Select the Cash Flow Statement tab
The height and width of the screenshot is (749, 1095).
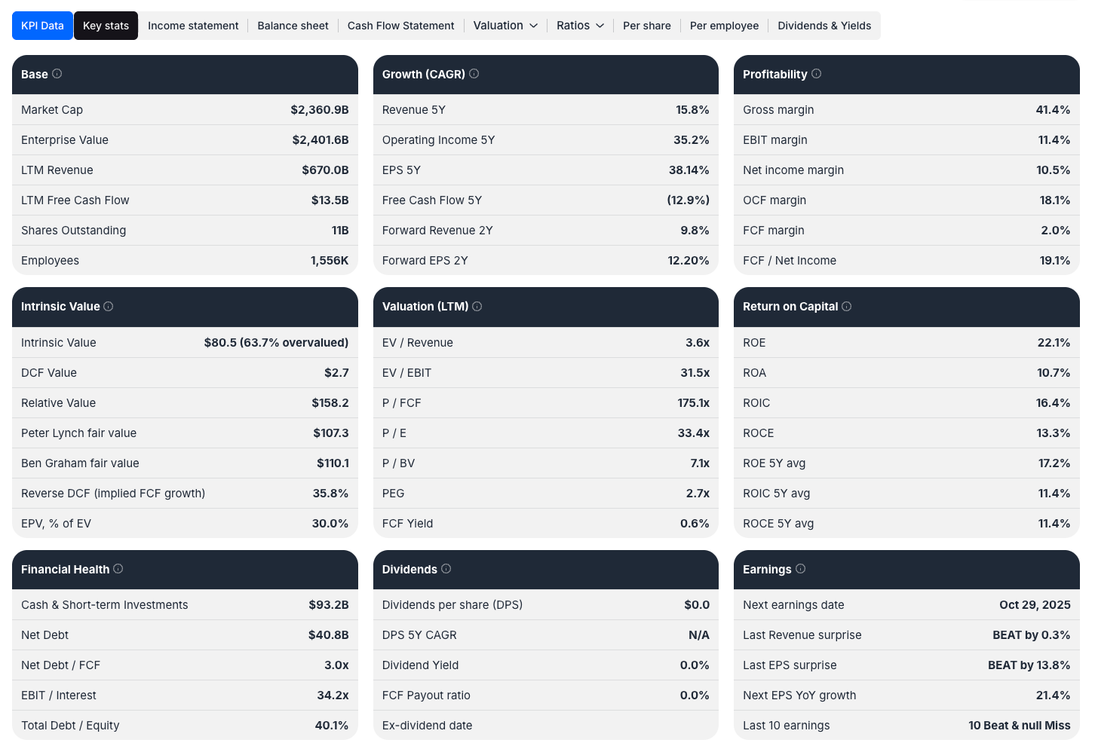pyautogui.click(x=400, y=25)
